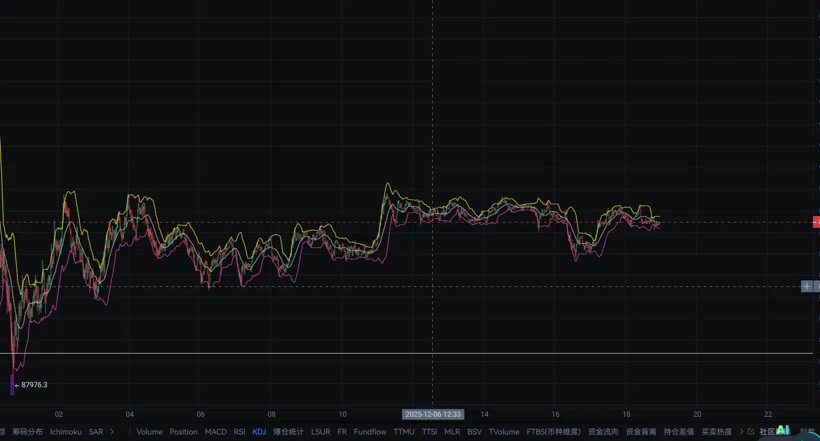The width and height of the screenshot is (820, 441).
Task: Select the LSUR indicator
Action: tap(320, 432)
